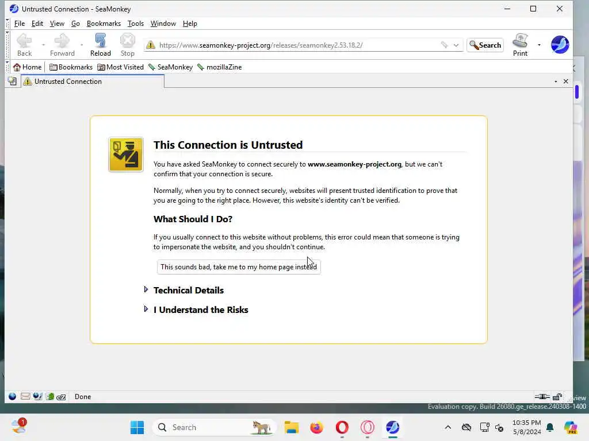
Task: Click the notification bell icon
Action: click(x=550, y=427)
